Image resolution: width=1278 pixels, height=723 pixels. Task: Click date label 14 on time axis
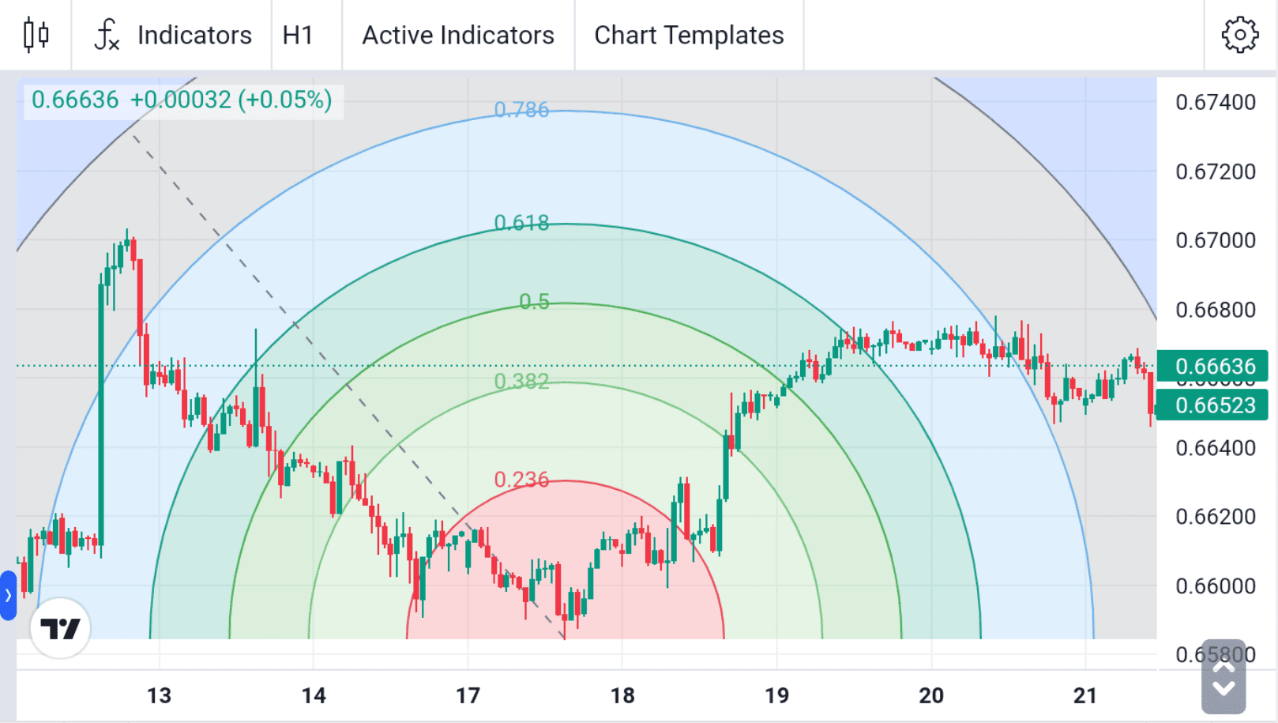(314, 695)
